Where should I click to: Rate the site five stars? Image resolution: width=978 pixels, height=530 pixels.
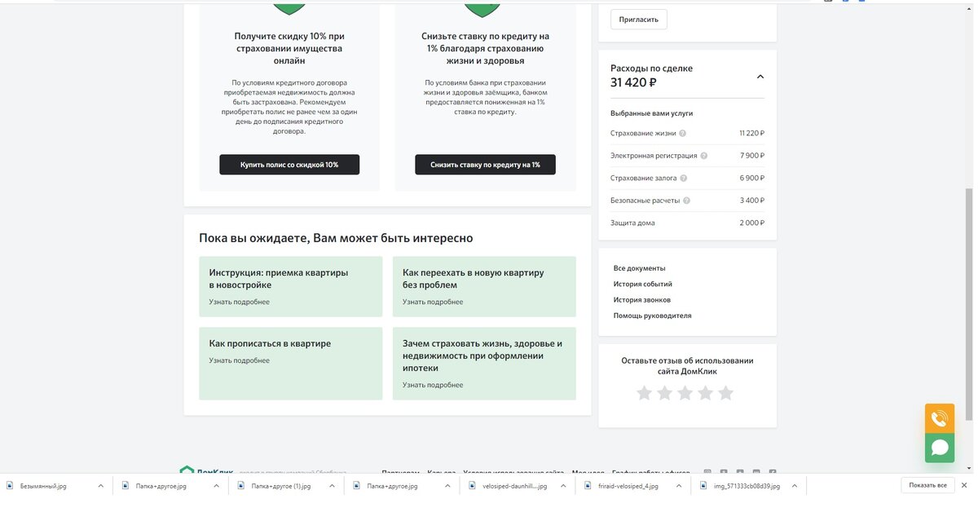(725, 393)
